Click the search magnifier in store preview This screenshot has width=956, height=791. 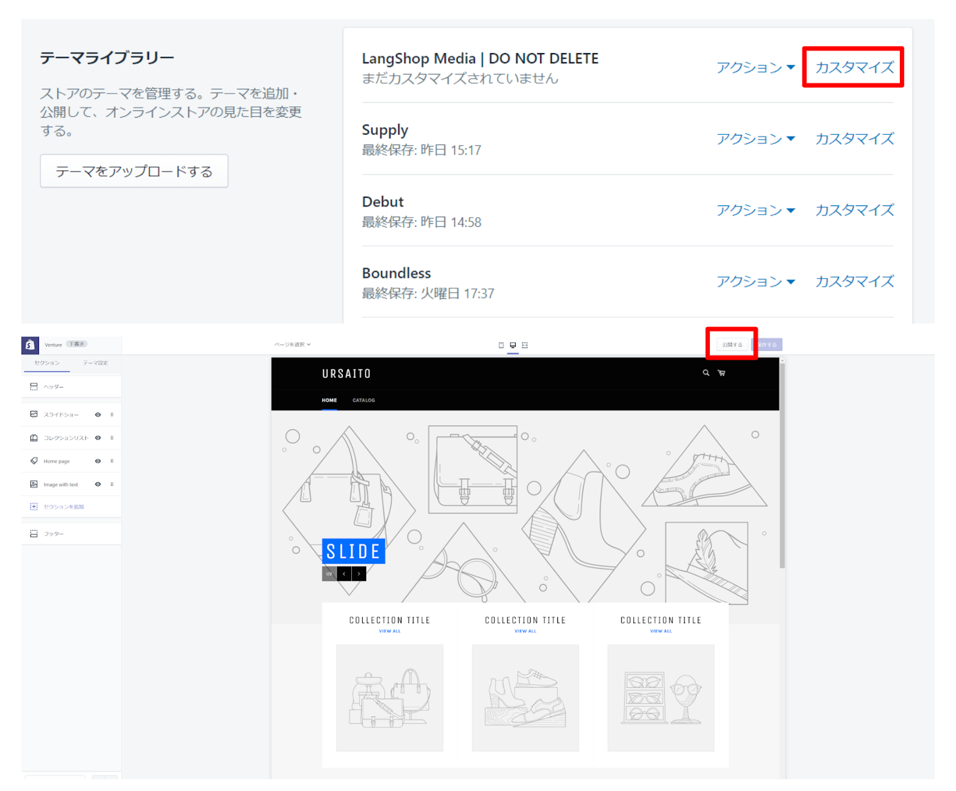[706, 373]
